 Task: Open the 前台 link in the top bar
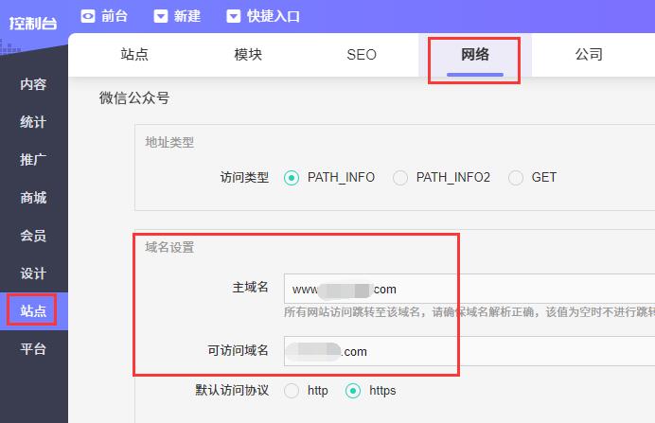[114, 16]
